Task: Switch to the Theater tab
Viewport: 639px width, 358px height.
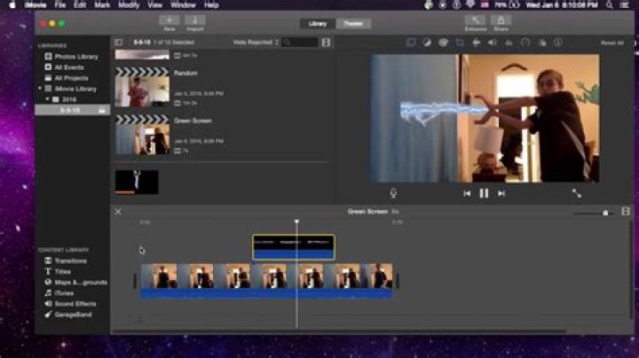Action: point(353,24)
